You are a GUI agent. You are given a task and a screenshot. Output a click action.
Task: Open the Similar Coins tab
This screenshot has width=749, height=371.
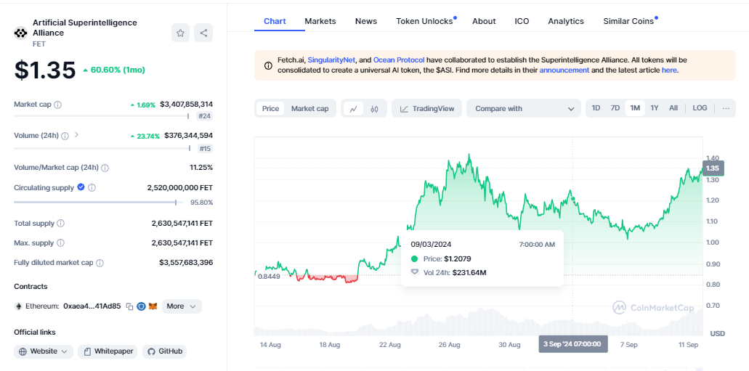click(x=628, y=21)
